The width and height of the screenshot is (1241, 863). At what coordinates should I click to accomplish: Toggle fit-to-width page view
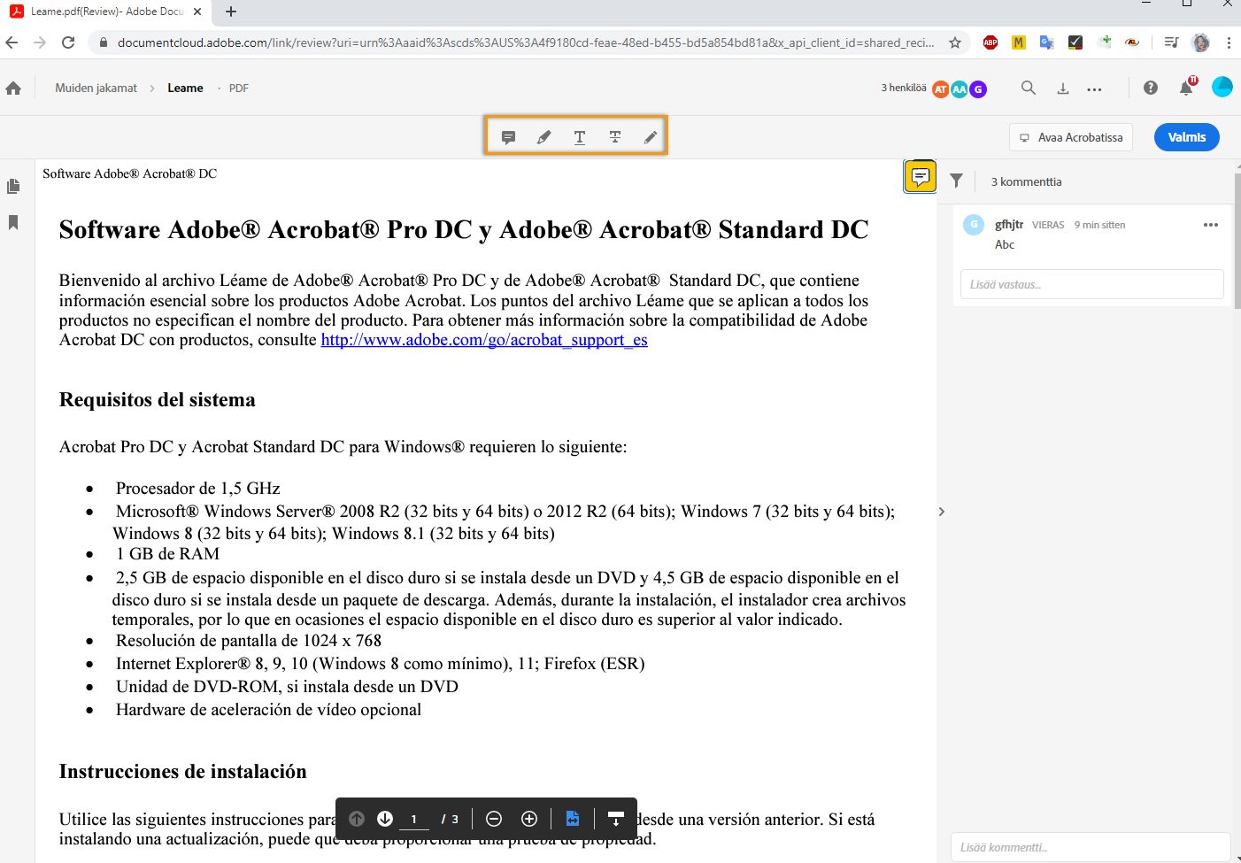[x=573, y=819]
